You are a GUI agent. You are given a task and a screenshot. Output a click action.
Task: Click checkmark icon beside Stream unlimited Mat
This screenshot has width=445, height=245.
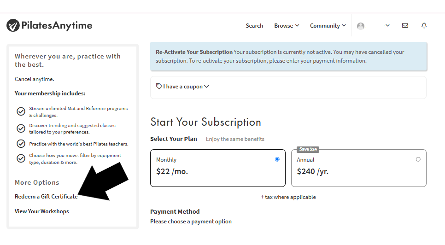21,111
